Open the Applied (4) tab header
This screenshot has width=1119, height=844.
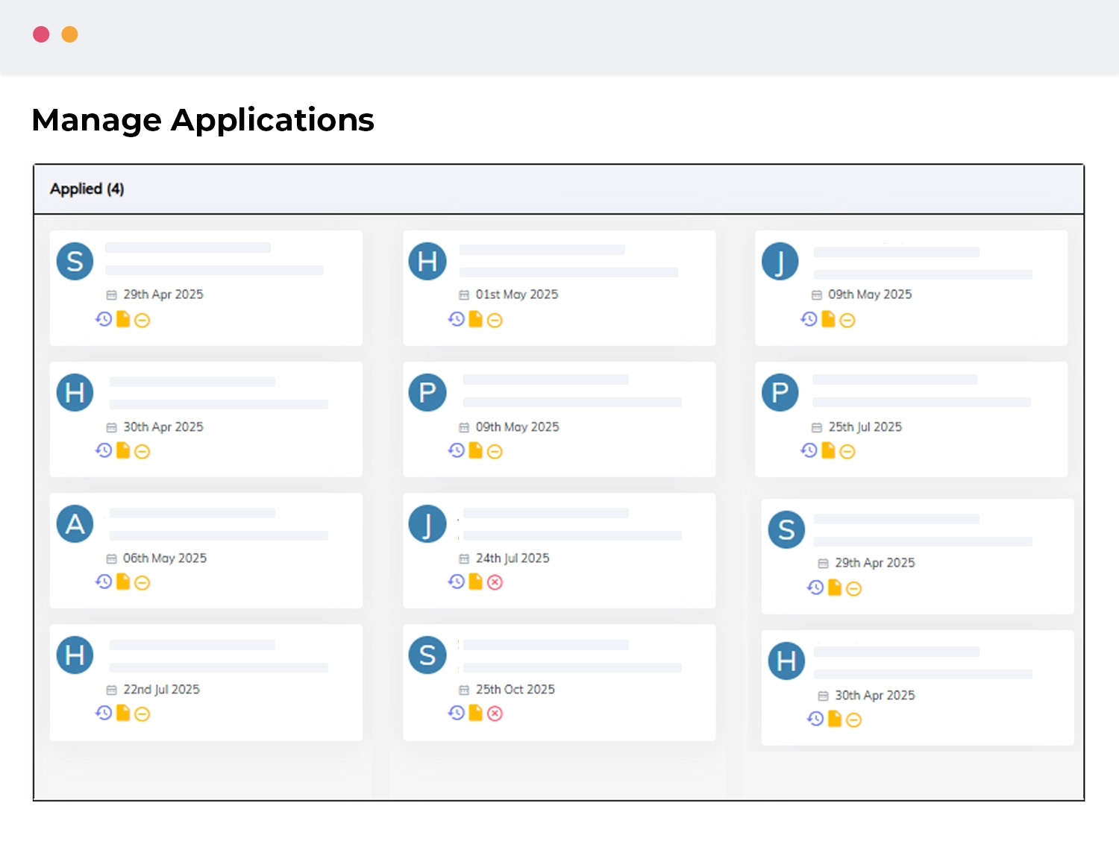pyautogui.click(x=87, y=189)
